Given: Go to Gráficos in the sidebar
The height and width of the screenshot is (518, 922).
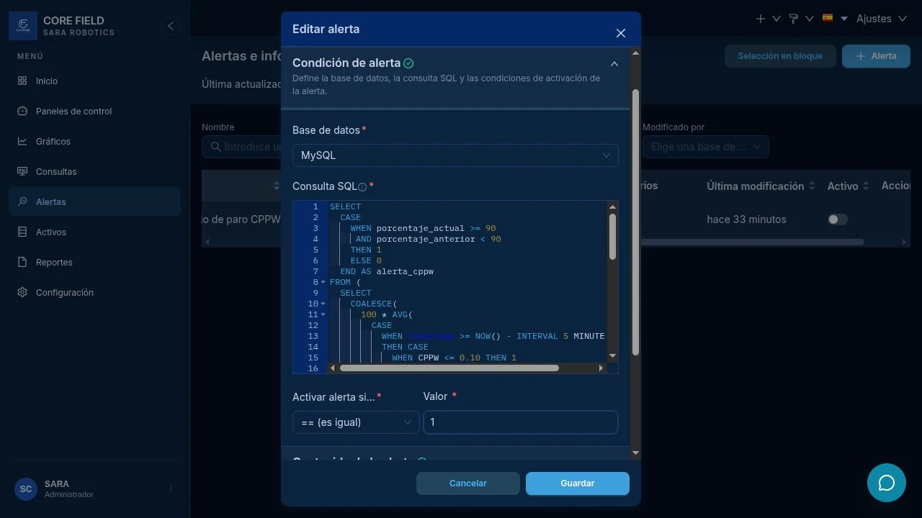Looking at the screenshot, I should (94, 141).
